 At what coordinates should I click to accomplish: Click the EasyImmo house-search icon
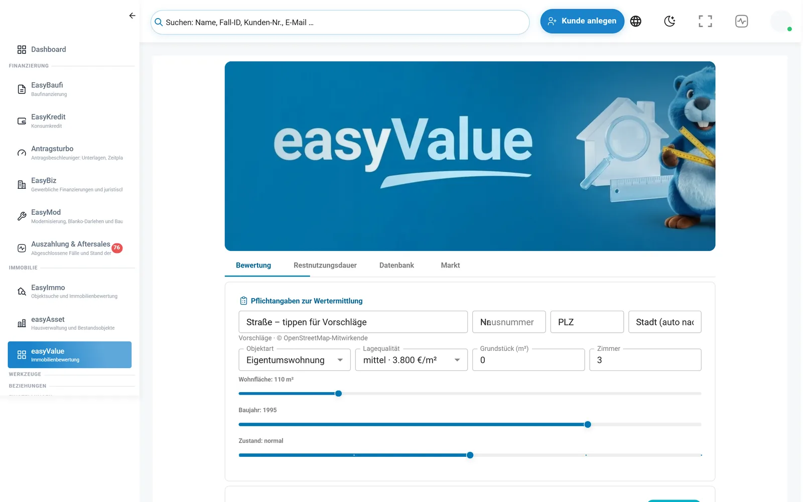point(22,292)
